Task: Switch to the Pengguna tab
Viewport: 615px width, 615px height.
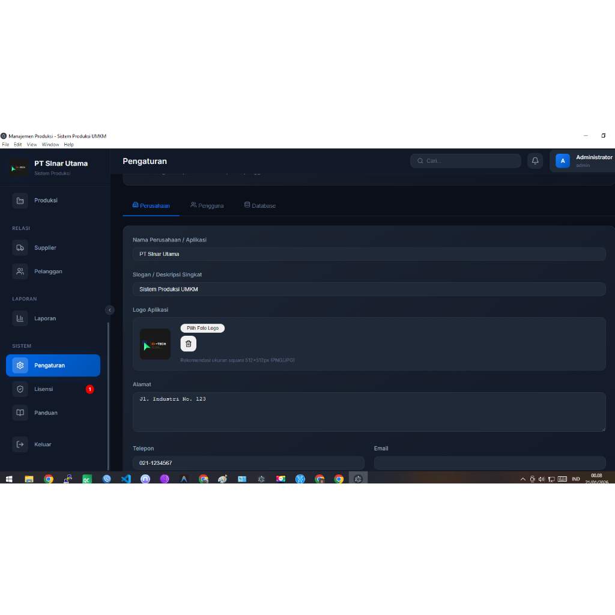Action: (207, 205)
